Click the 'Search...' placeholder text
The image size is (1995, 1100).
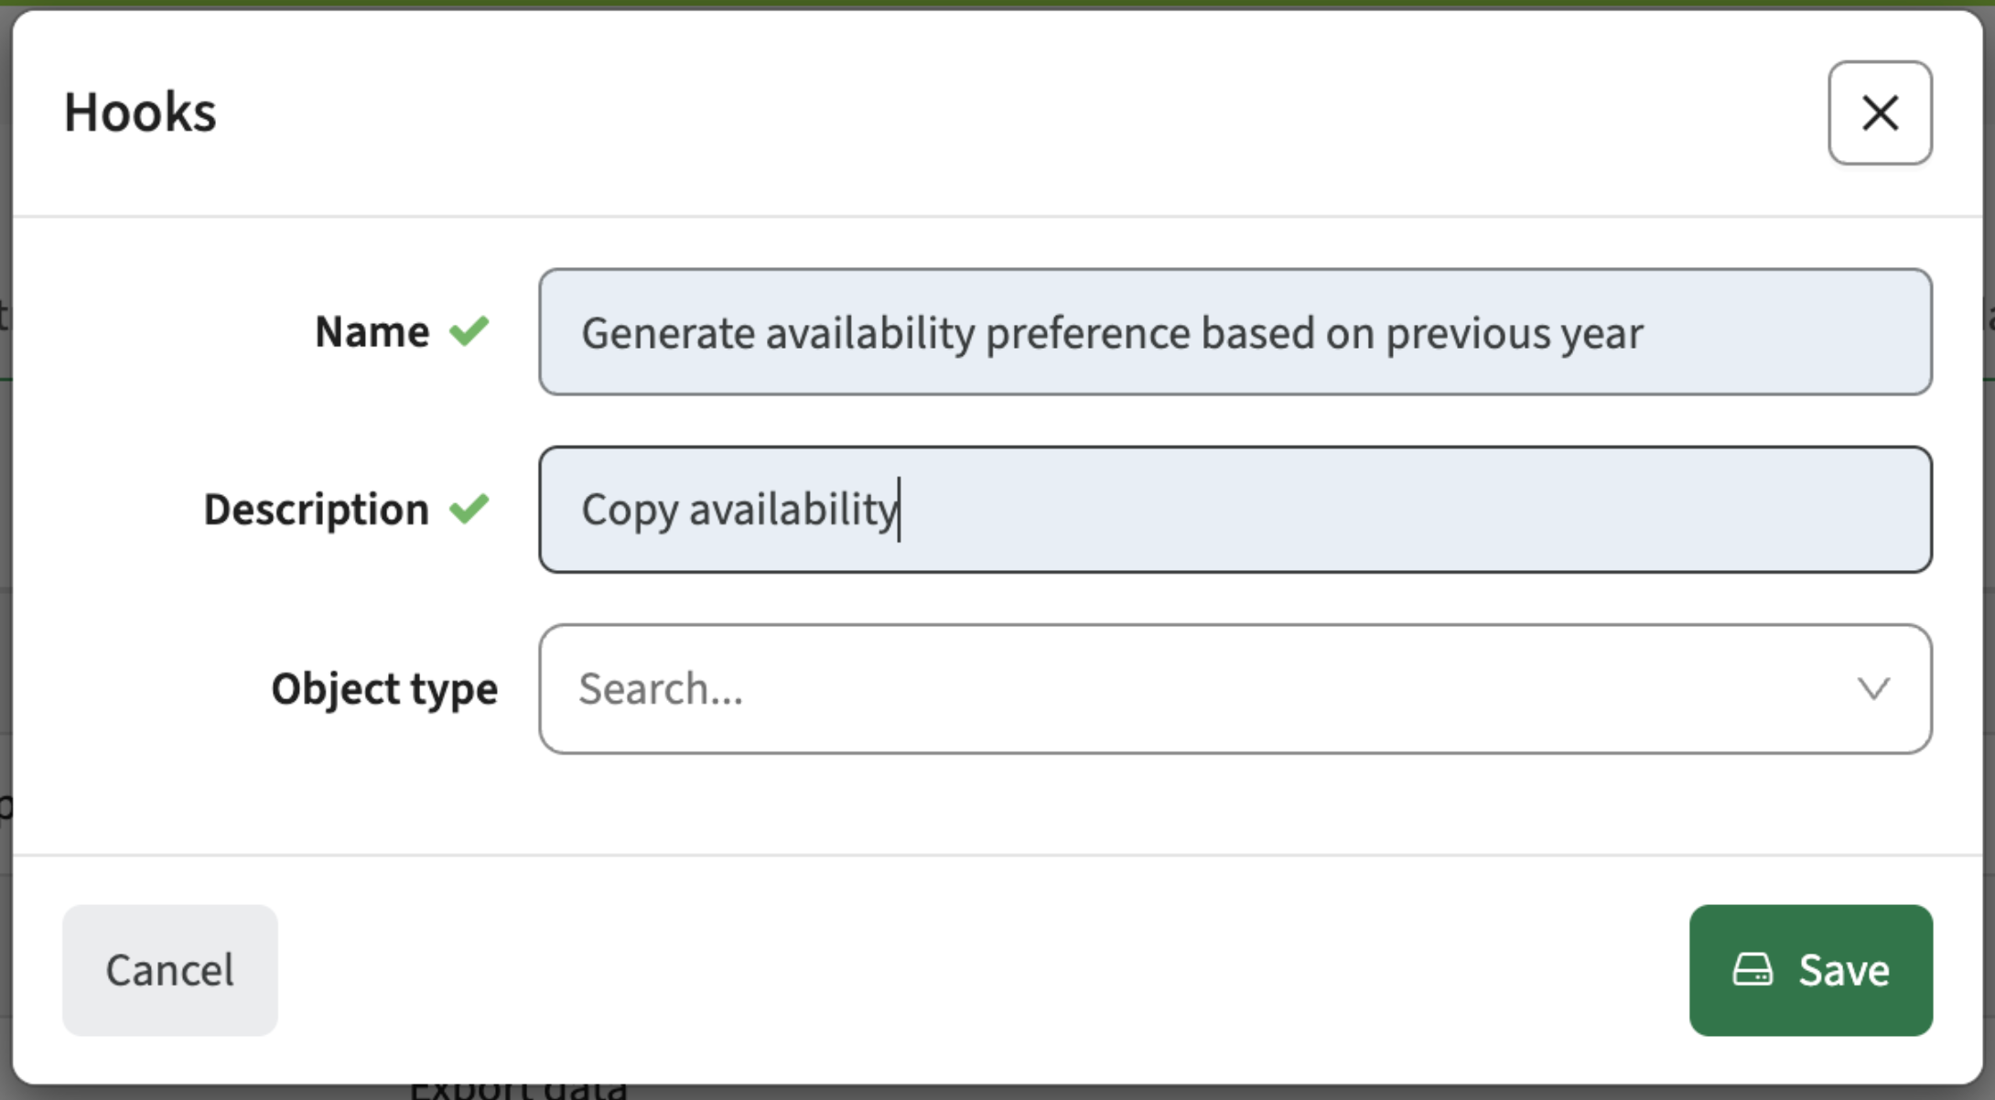[x=661, y=689]
